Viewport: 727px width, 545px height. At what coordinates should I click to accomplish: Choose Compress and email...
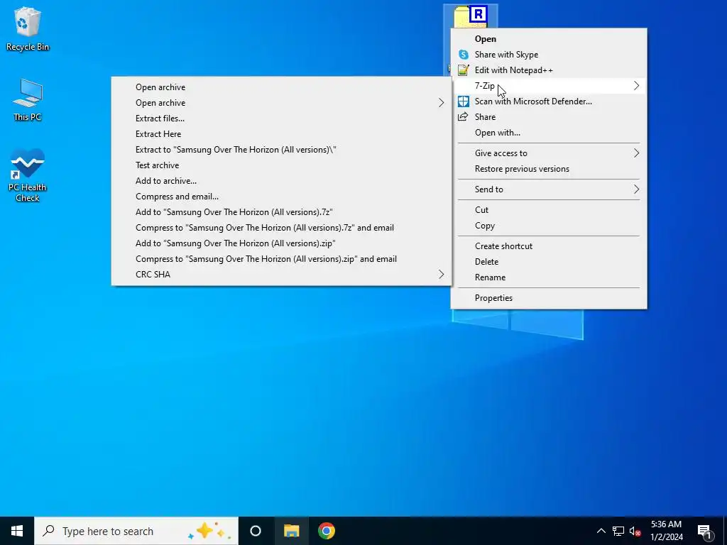pos(281,197)
